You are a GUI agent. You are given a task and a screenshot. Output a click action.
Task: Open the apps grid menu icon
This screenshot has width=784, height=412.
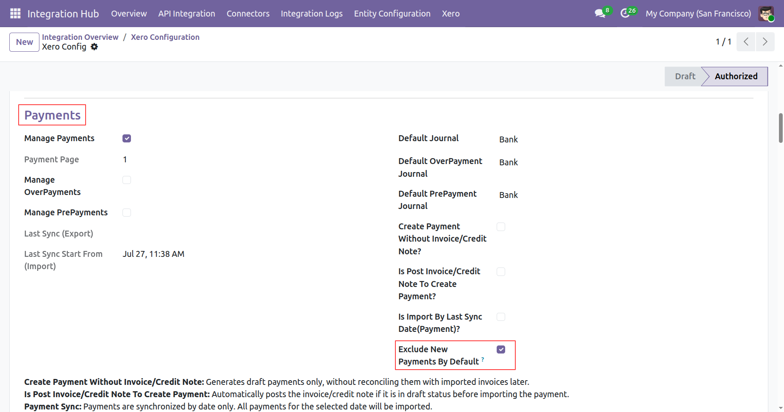click(15, 14)
